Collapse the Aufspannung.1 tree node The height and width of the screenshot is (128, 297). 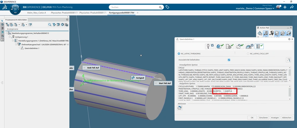(x=10, y=37)
